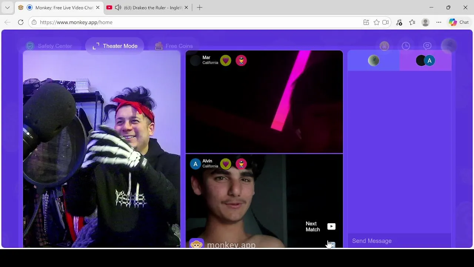
Task: Open the media control music icon
Action: [399, 22]
